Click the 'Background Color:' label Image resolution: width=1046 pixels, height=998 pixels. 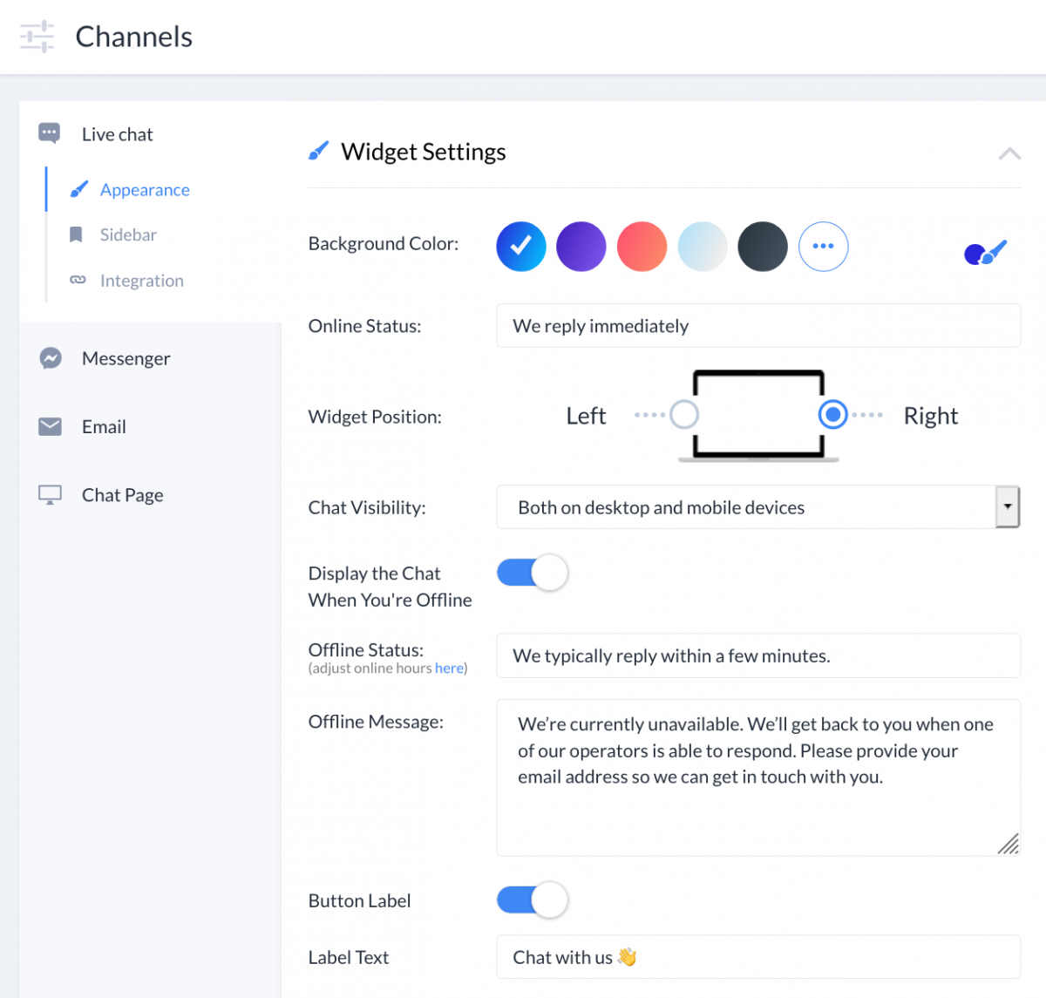click(x=384, y=244)
